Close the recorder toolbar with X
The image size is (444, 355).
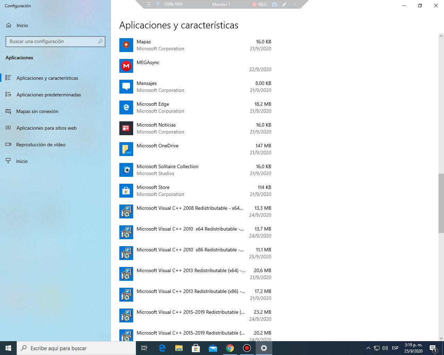click(x=295, y=5)
